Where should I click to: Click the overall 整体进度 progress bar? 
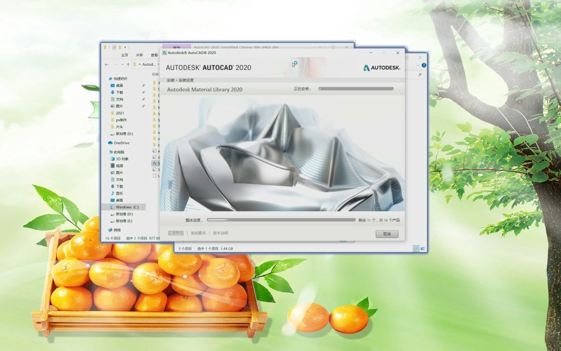281,220
